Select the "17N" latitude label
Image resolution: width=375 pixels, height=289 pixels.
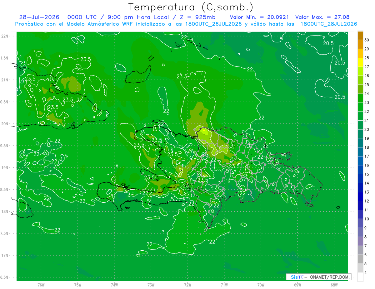(x=5, y=256)
